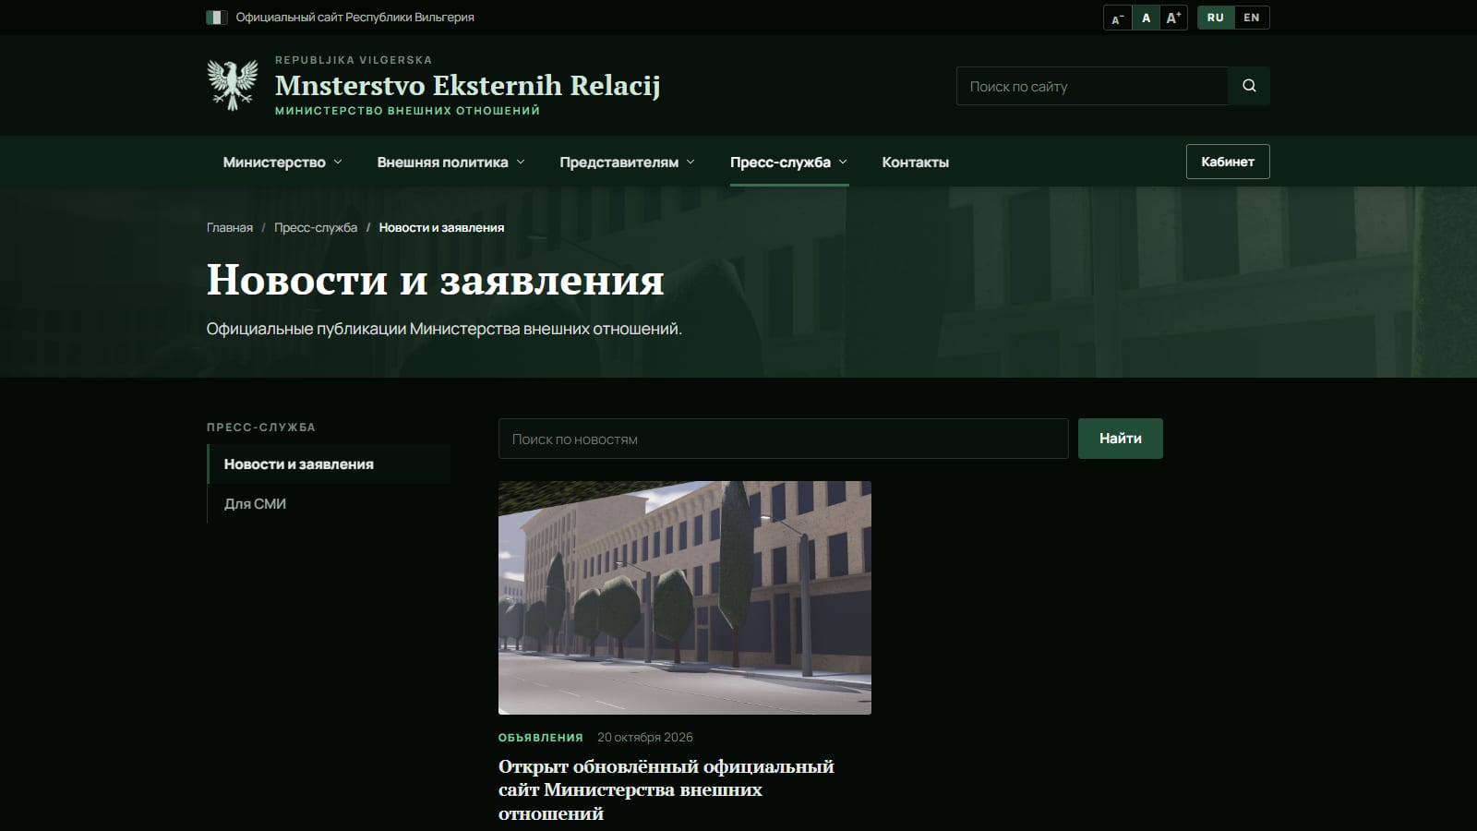Open the Кабинет button
The image size is (1477, 831).
[x=1228, y=162]
